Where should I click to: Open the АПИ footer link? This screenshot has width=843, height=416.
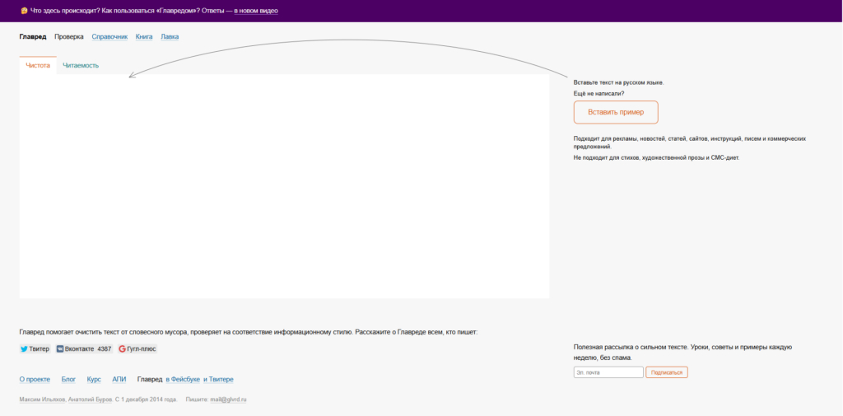tap(119, 380)
